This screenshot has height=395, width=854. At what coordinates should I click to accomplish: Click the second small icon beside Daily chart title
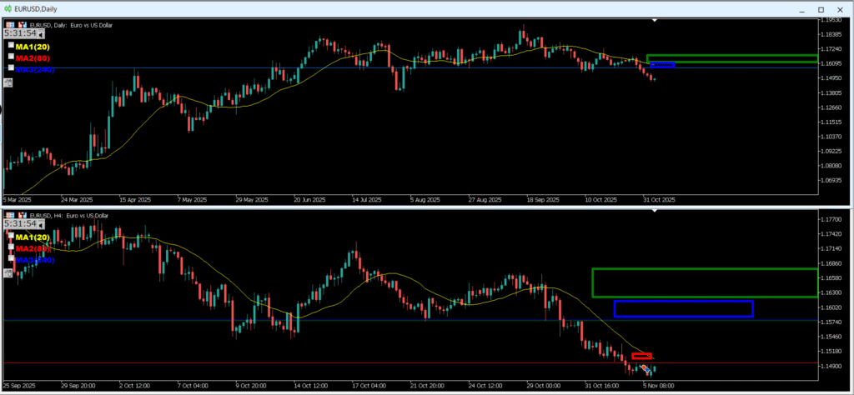coord(22,26)
